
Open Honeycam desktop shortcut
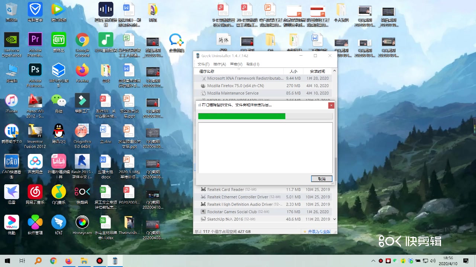pos(82,224)
